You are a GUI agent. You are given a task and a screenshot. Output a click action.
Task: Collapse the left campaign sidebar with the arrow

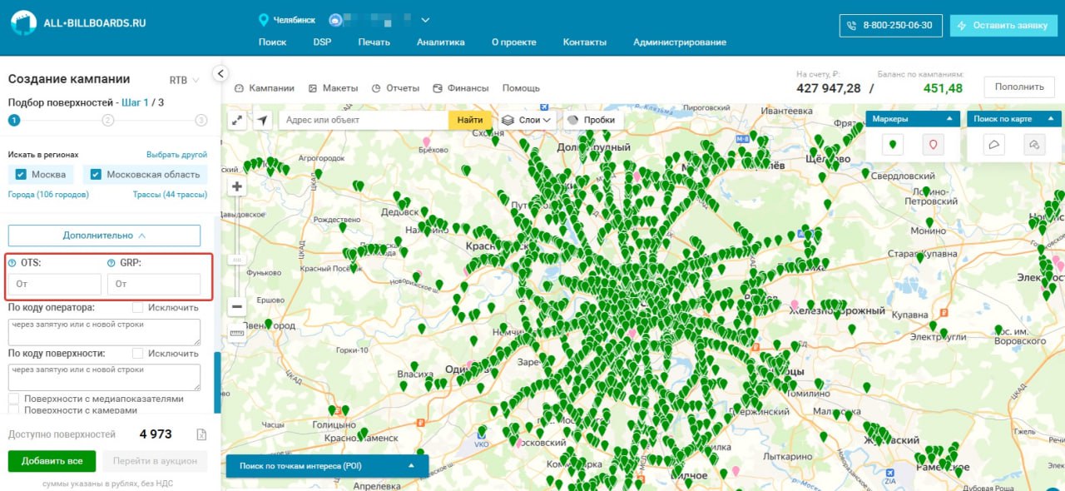tap(220, 73)
